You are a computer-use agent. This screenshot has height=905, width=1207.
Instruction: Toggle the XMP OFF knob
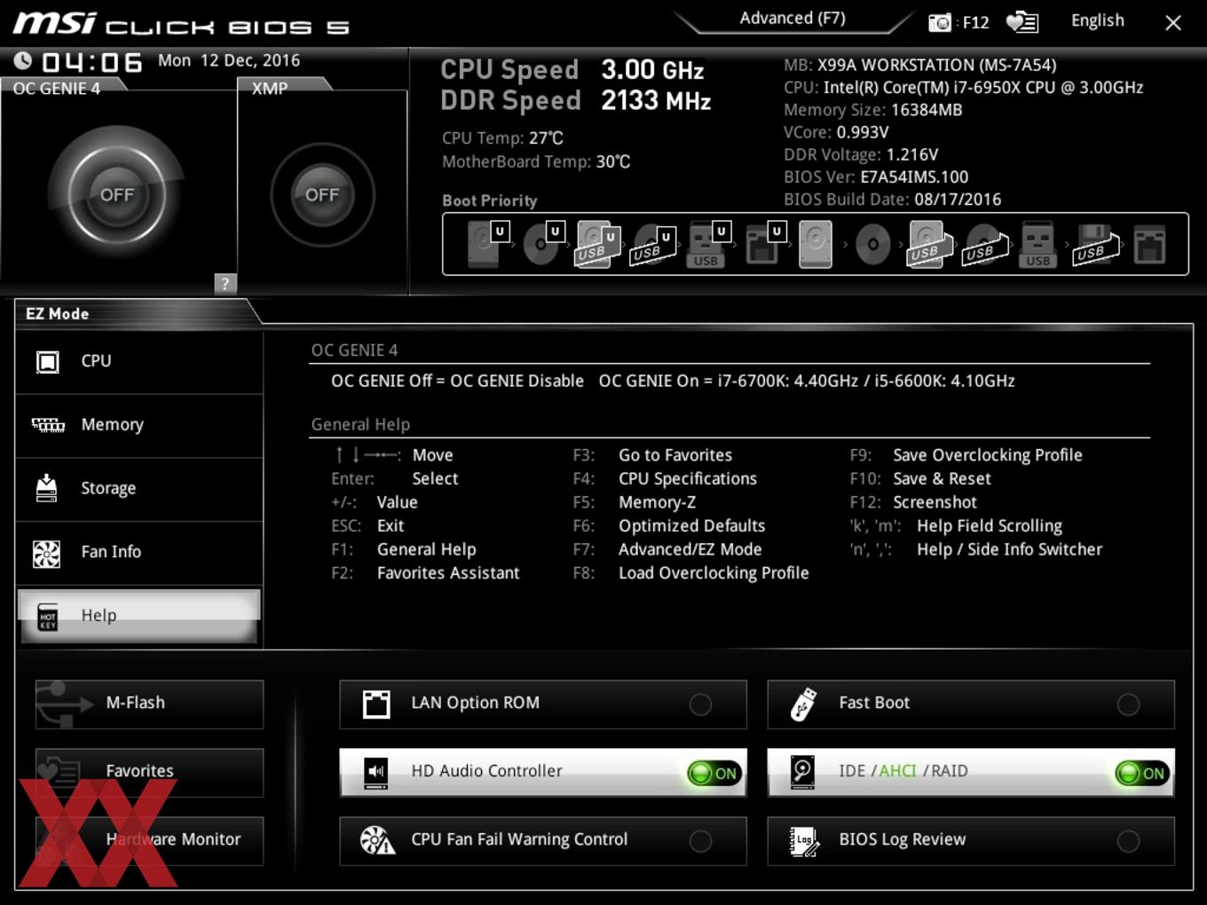pyautogui.click(x=322, y=194)
